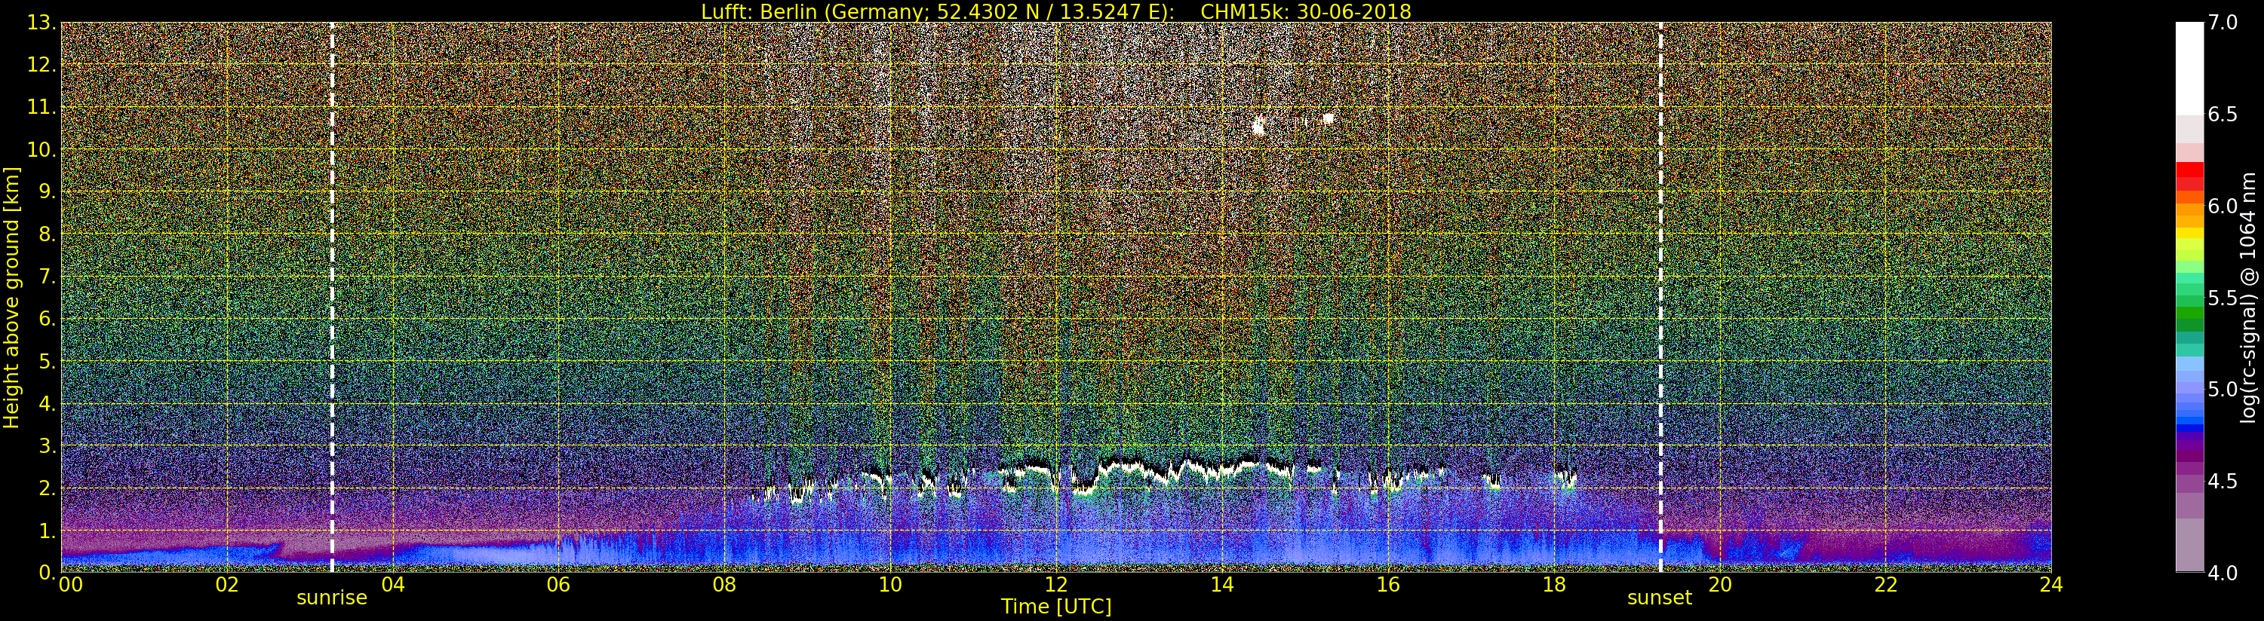2264x621 pixels.
Task: Click the '9.' tick on the height axis
Action: pyautogui.click(x=48, y=192)
